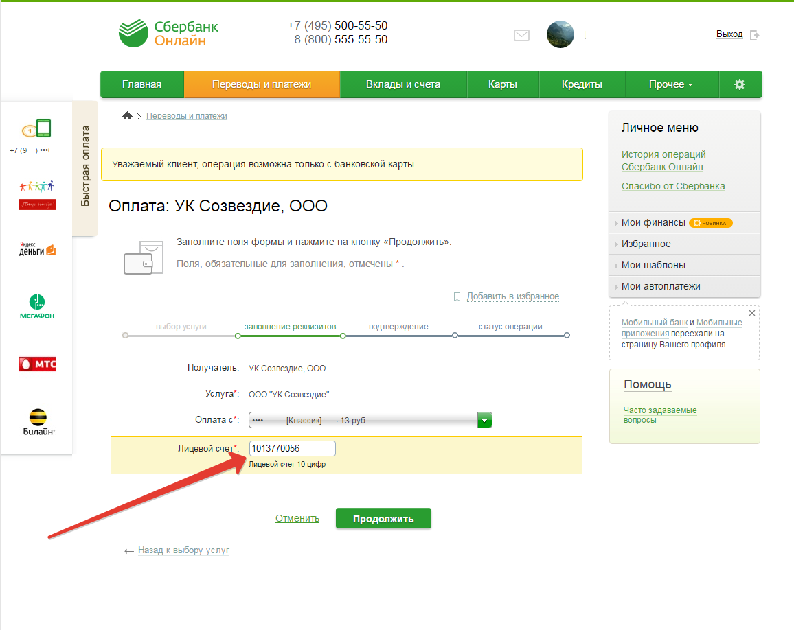Click the bank card only warning message
This screenshot has height=630, width=794.
point(342,165)
